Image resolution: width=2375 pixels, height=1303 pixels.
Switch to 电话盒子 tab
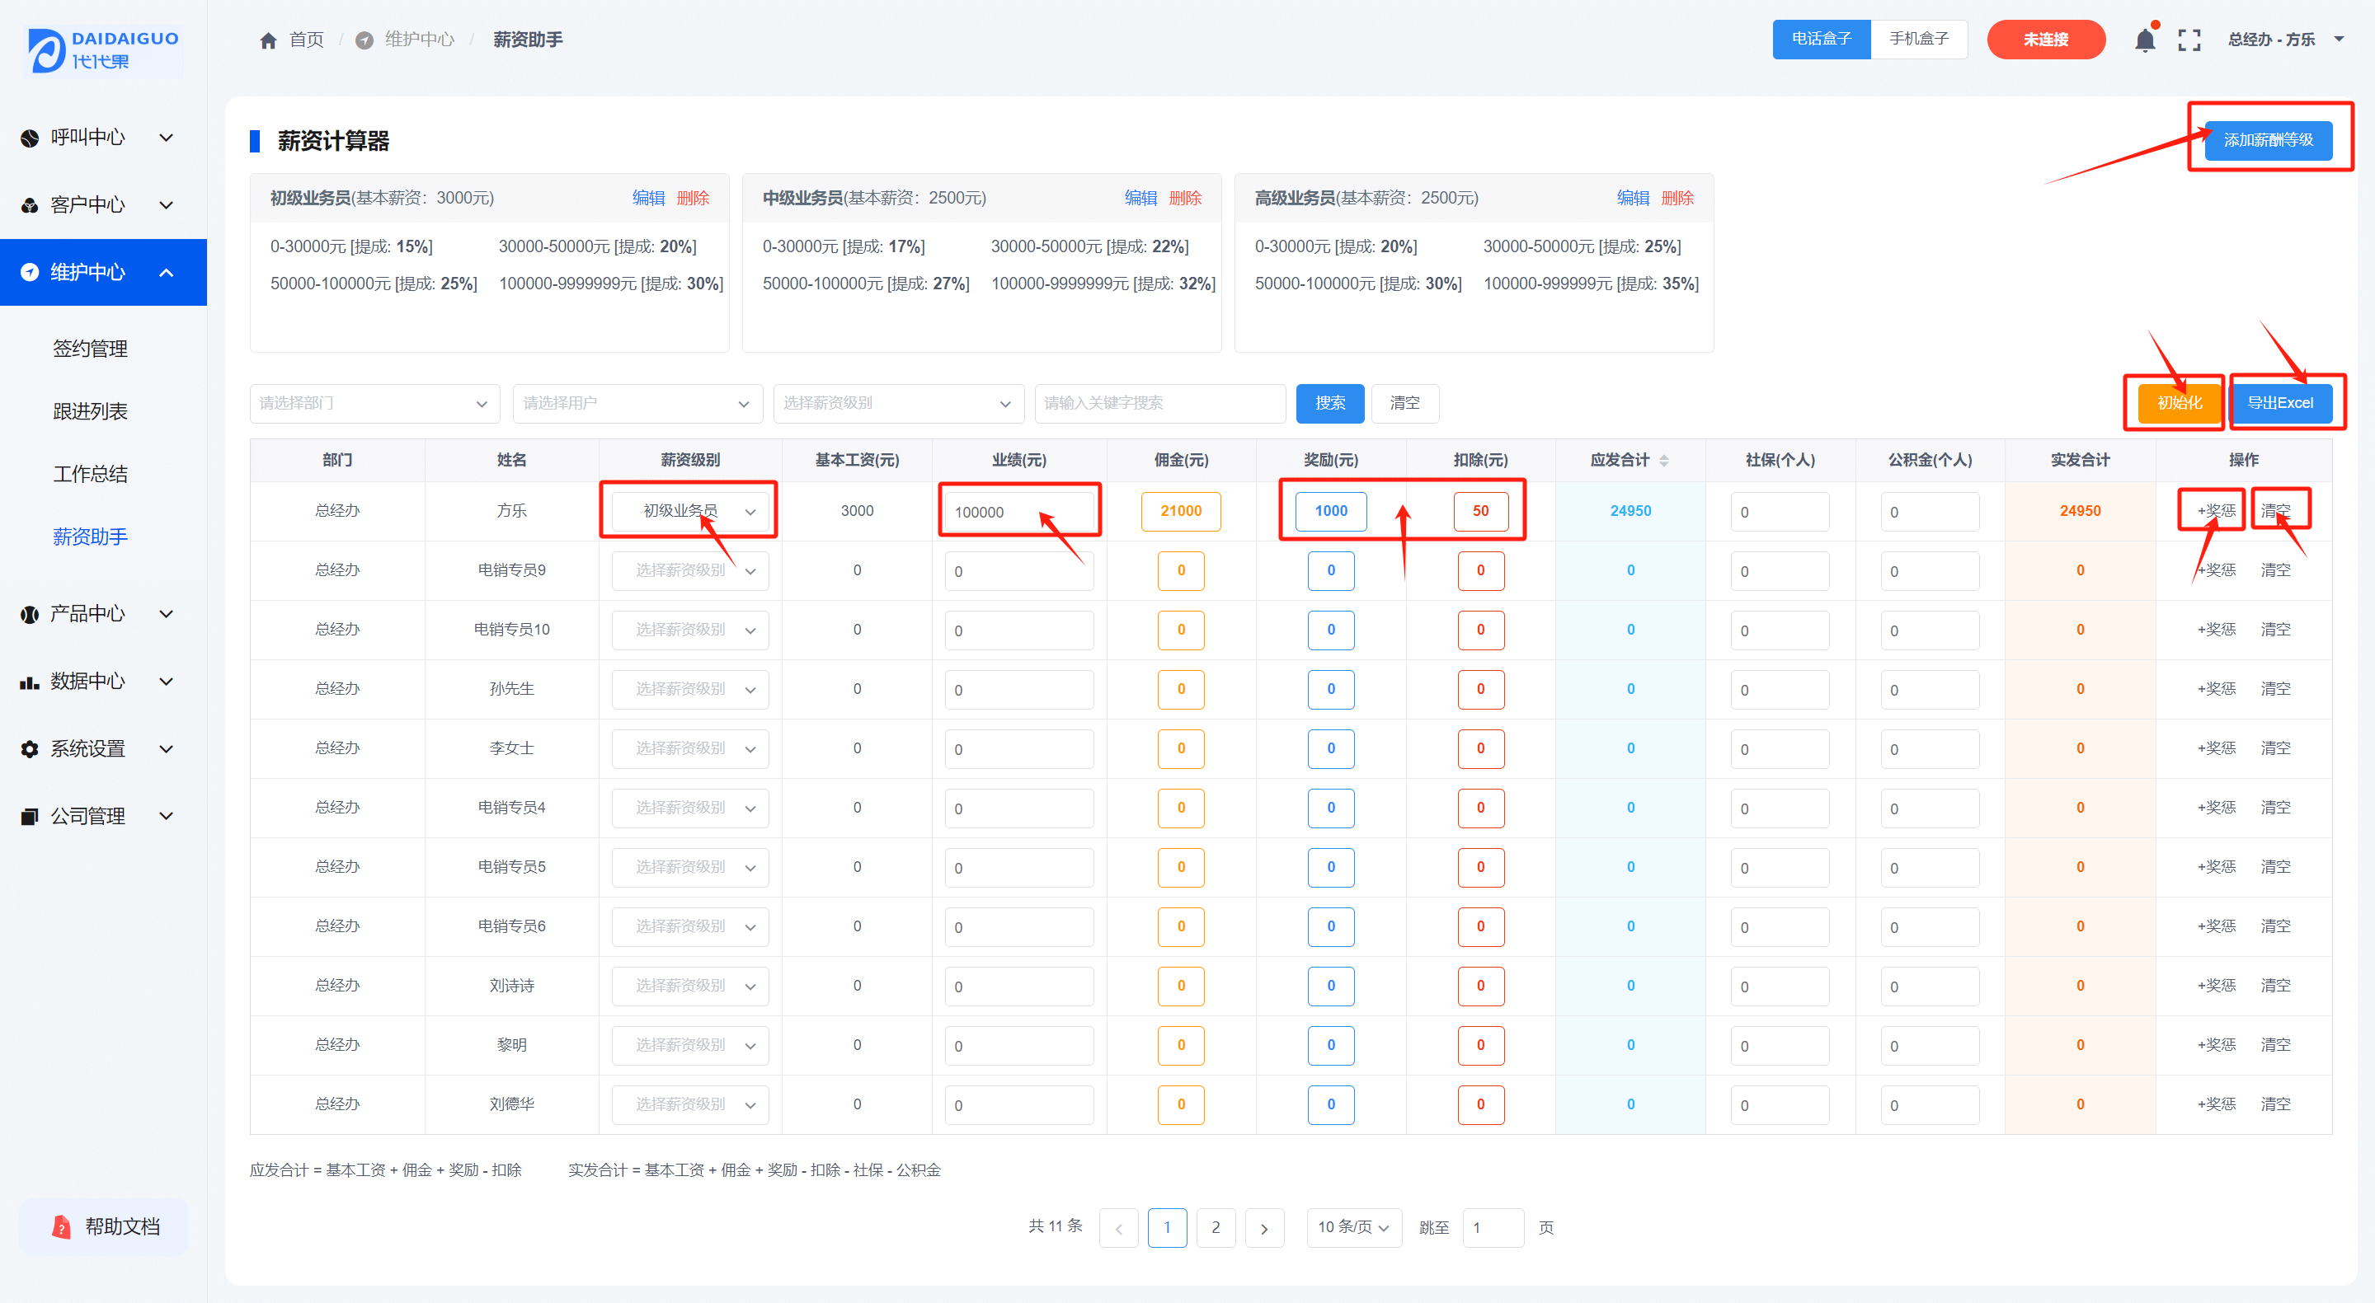click(x=1821, y=40)
